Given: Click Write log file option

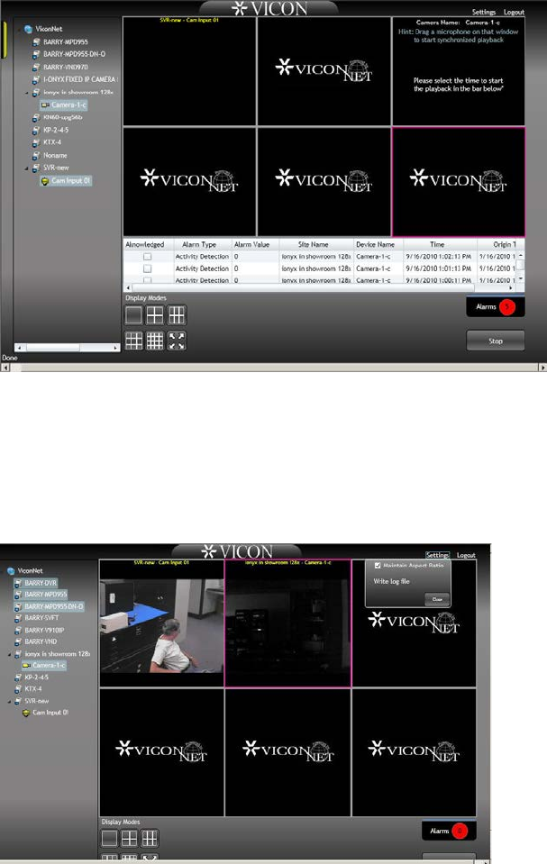Looking at the screenshot, I should (391, 581).
